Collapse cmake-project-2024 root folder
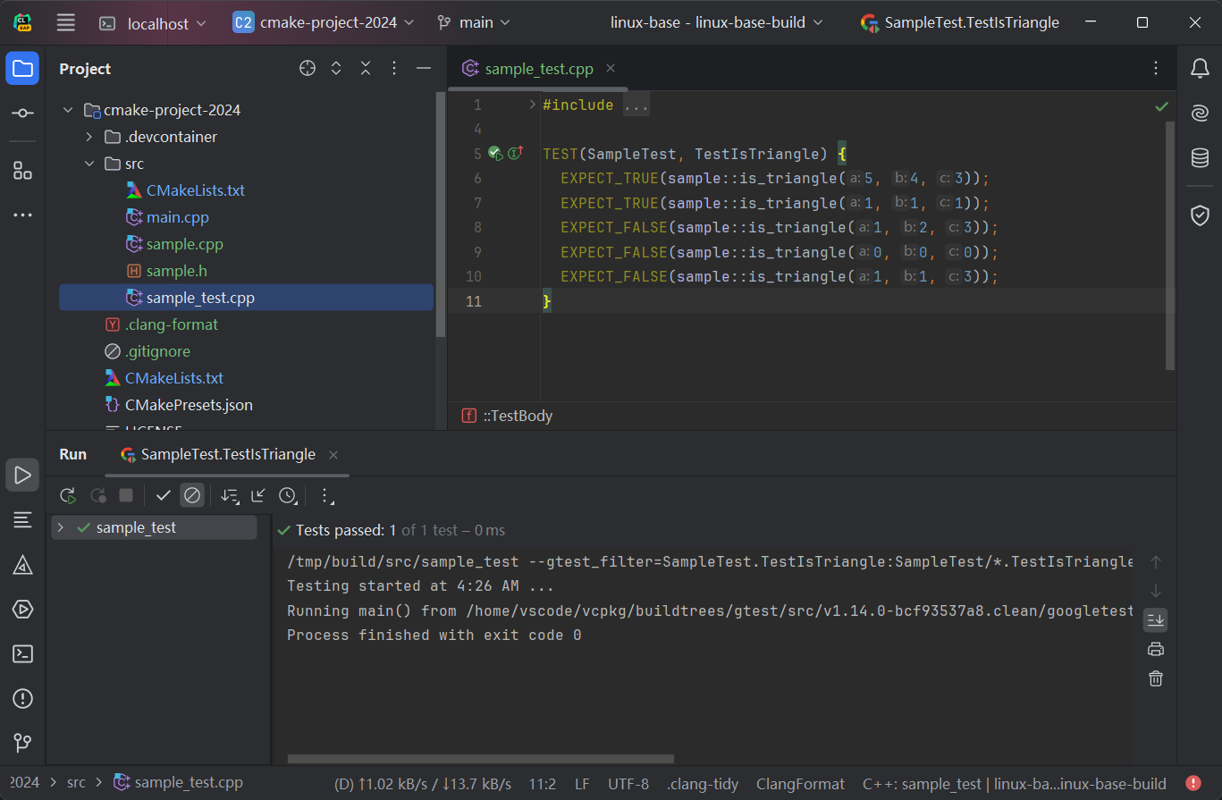 [67, 110]
